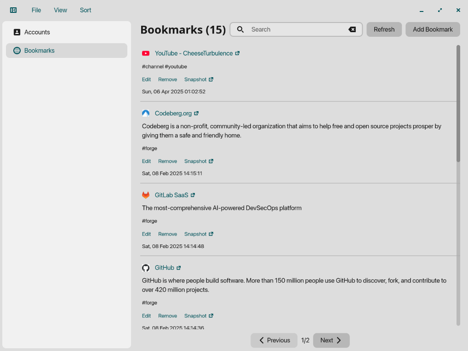
Task: Open the GitHub bookmark link
Action: pyautogui.click(x=165, y=268)
